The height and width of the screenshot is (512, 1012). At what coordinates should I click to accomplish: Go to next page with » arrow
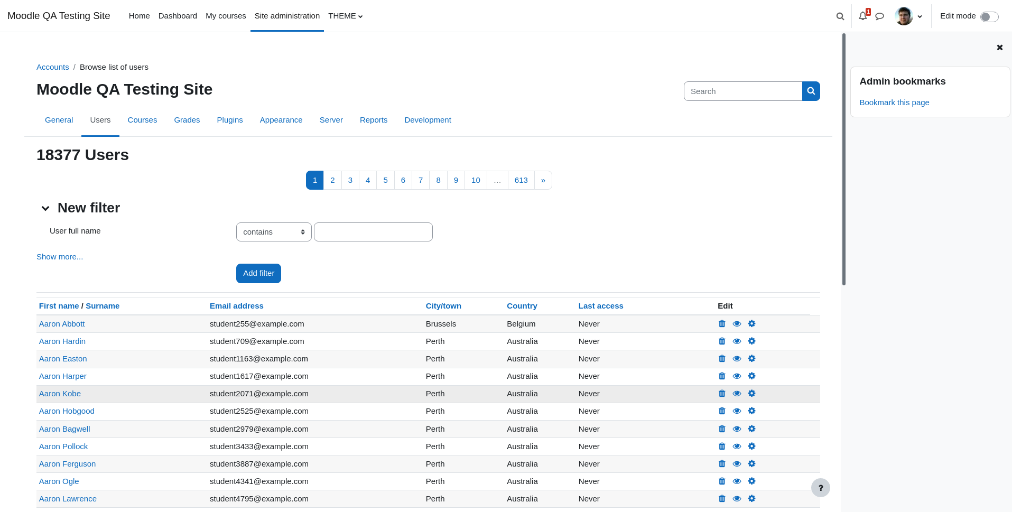click(543, 180)
